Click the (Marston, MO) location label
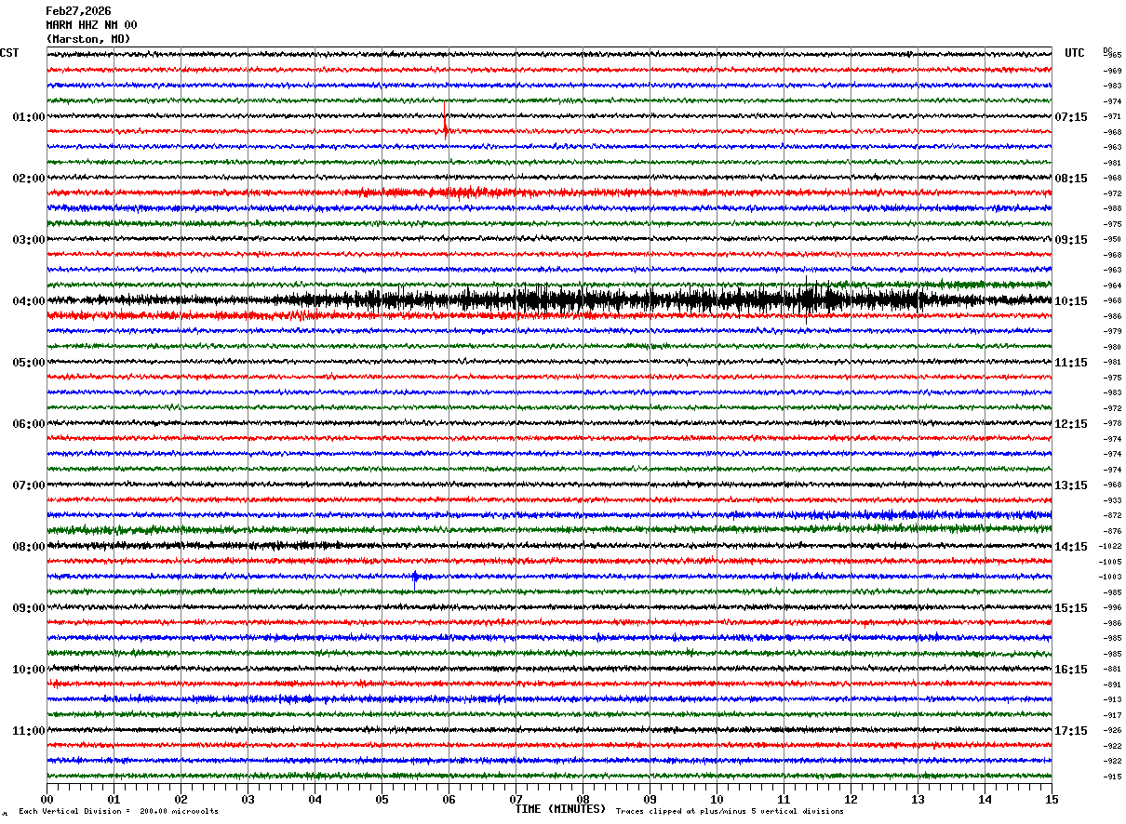The width and height of the screenshot is (1126, 824). (88, 39)
